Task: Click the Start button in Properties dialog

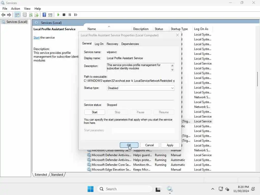Action: pyautogui.click(x=94, y=112)
